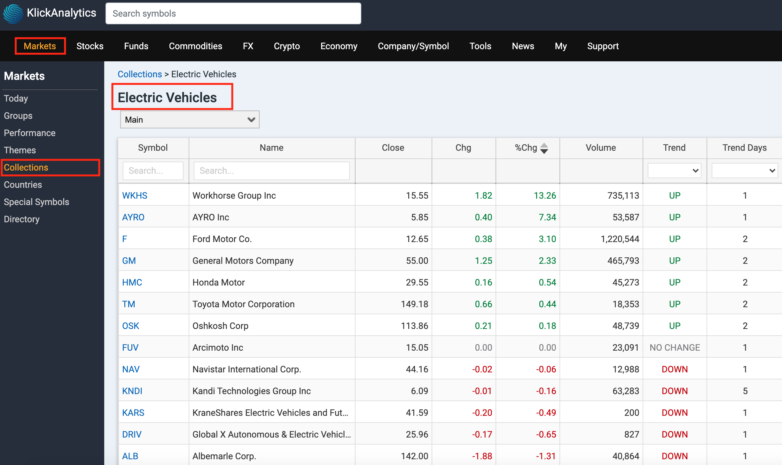Open the News menu
The width and height of the screenshot is (782, 465).
(x=523, y=46)
